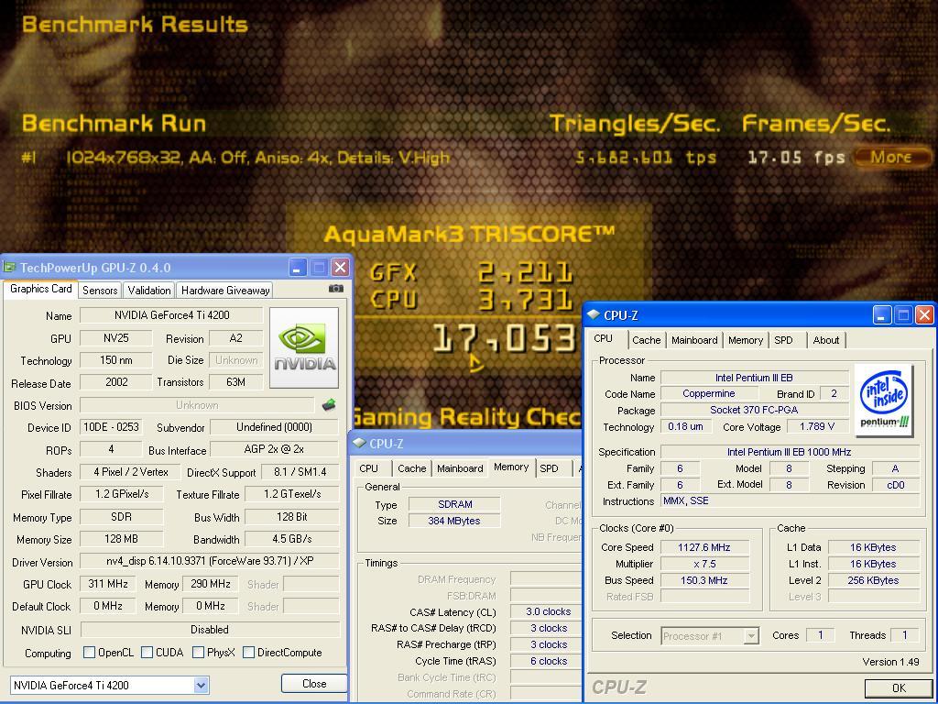The height and width of the screenshot is (704, 938).
Task: Minimize the GPU-Z window
Action: [x=298, y=267]
